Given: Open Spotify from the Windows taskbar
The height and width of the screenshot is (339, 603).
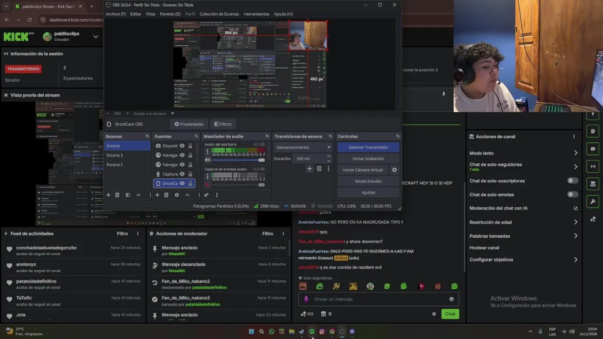Looking at the screenshot, I should [312, 331].
